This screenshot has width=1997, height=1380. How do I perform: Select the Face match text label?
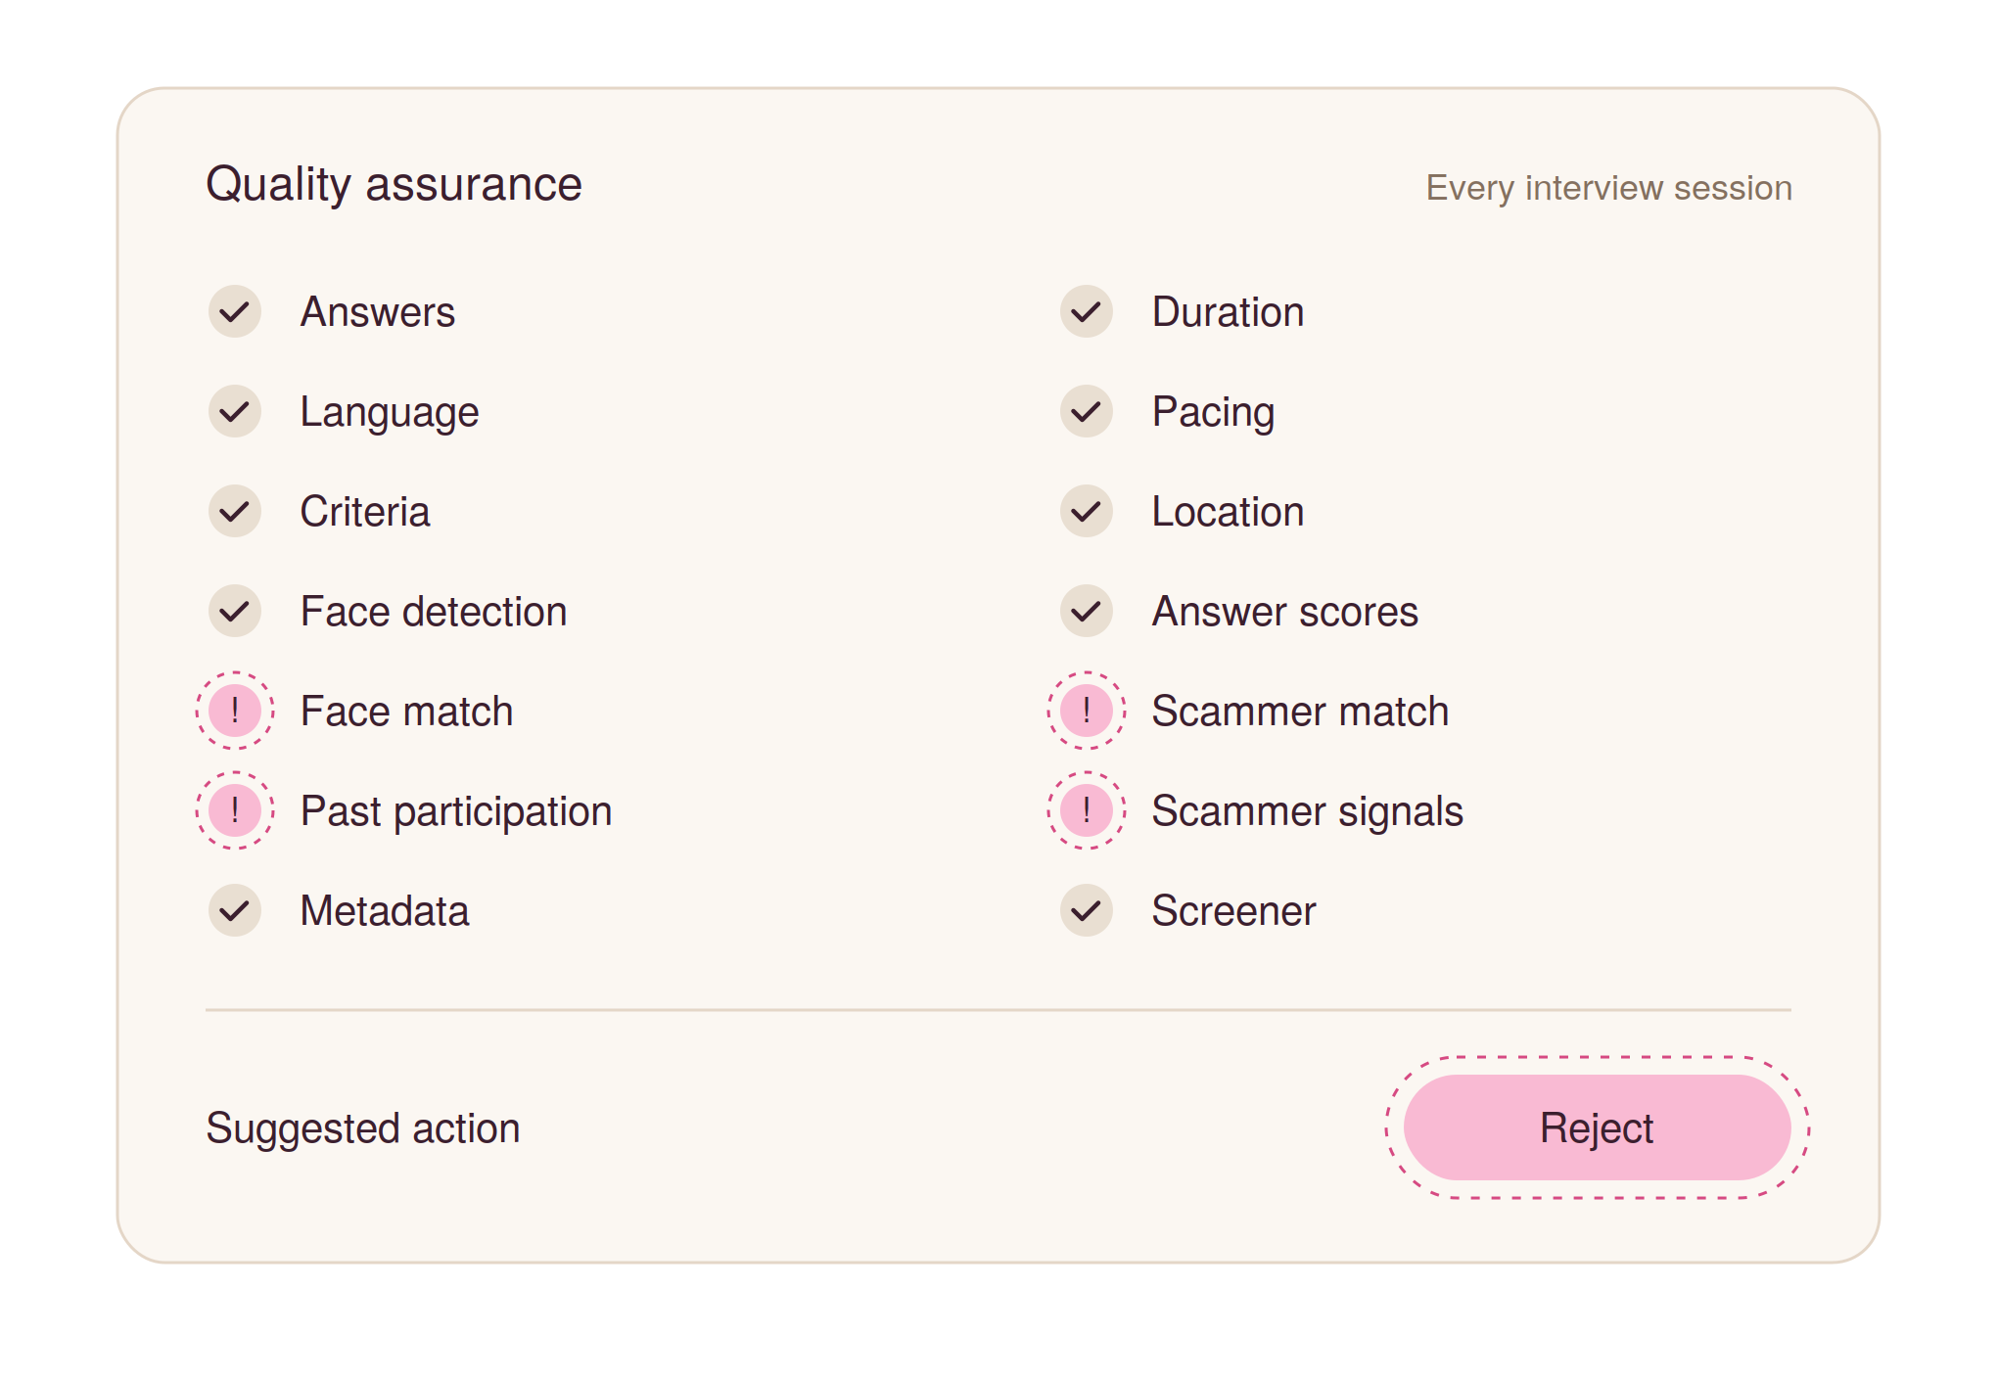click(406, 712)
